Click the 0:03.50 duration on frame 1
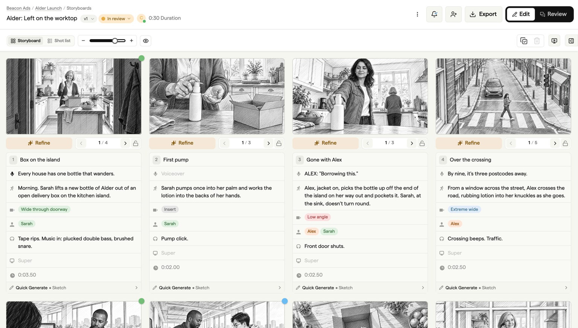This screenshot has height=328, width=578. point(27,275)
